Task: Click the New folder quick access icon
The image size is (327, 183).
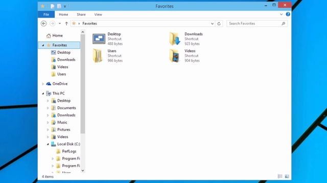Action: (x=59, y=6)
